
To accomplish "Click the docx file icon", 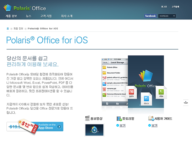I will pos(146,99).
